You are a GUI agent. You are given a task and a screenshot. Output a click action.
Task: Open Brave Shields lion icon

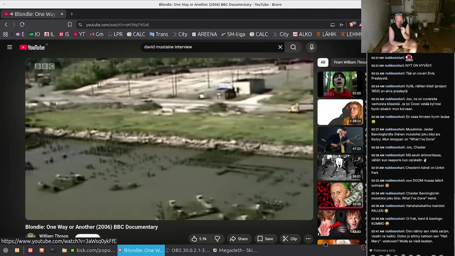pyautogui.click(x=352, y=25)
